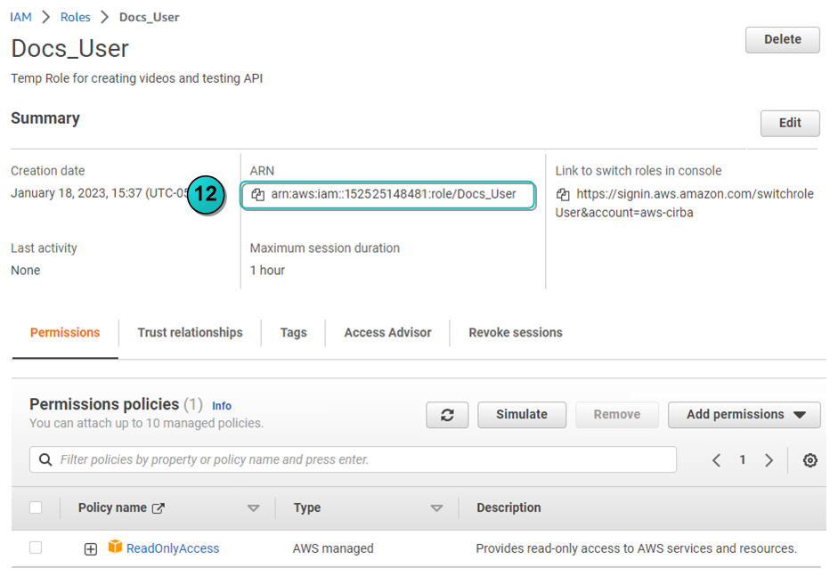Viewport: 838px width, 576px height.
Task: Click the Description column header
Action: pyautogui.click(x=508, y=507)
